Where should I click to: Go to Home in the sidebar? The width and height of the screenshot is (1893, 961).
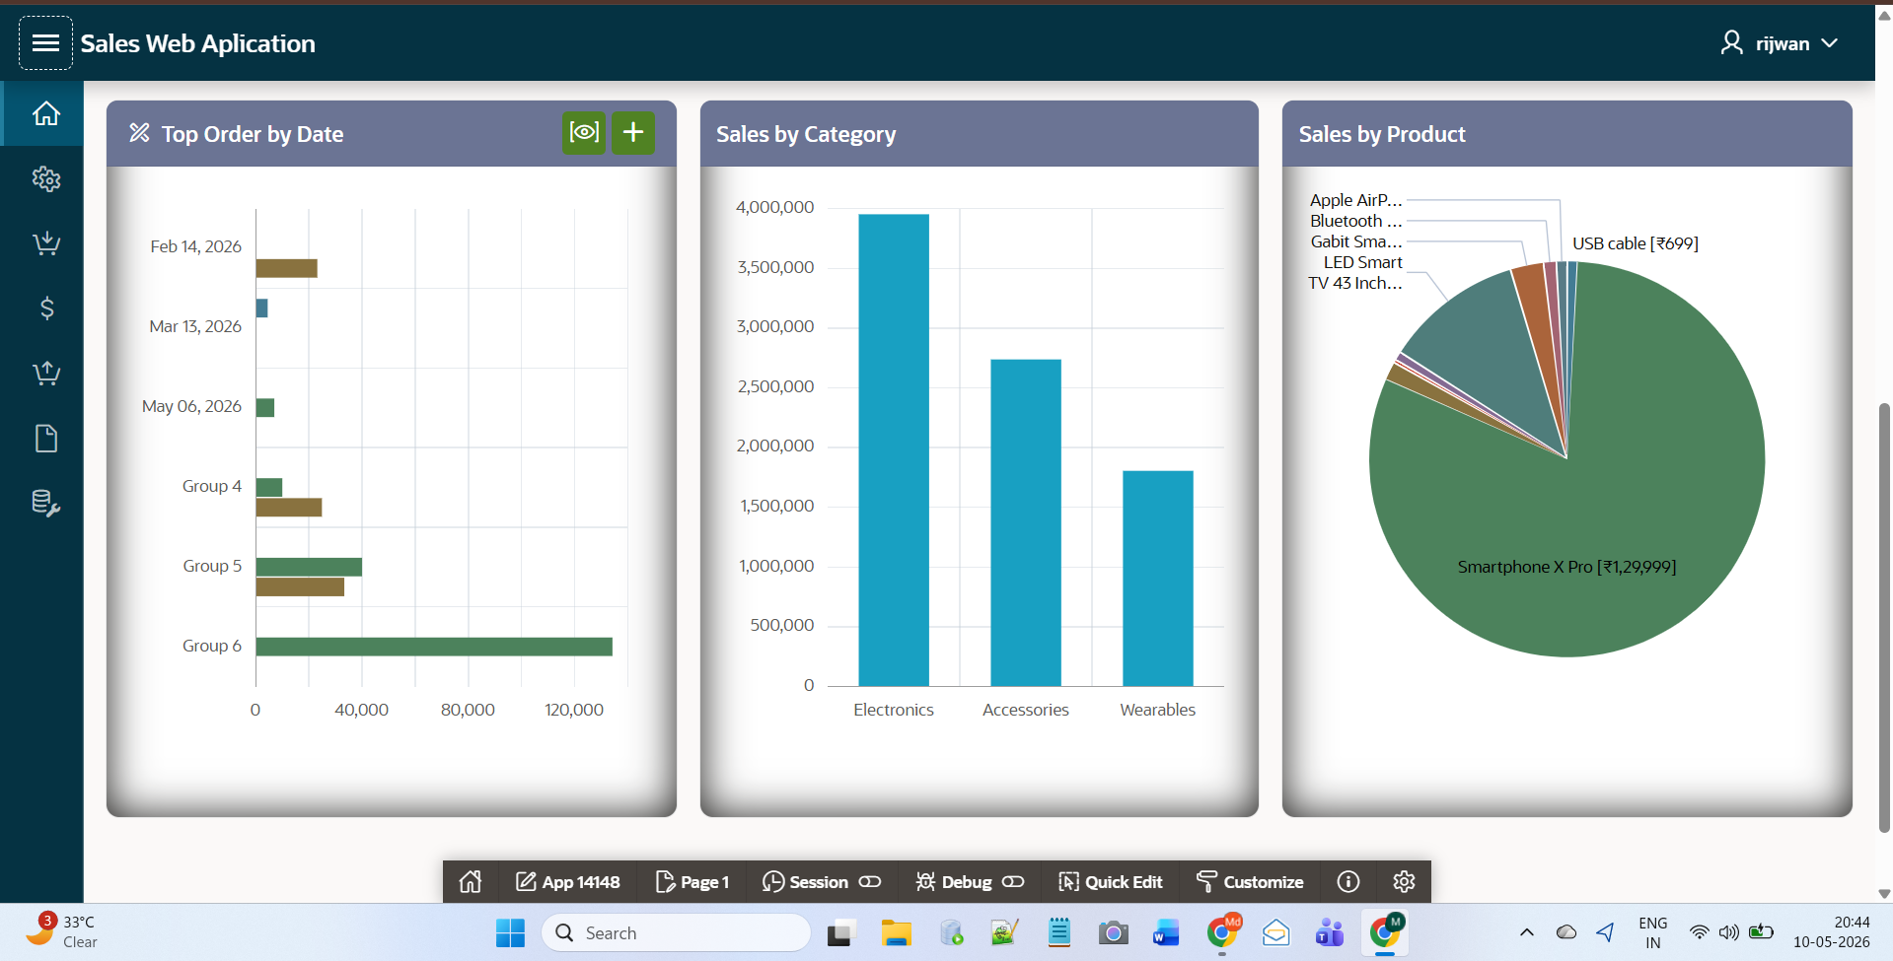pyautogui.click(x=46, y=114)
